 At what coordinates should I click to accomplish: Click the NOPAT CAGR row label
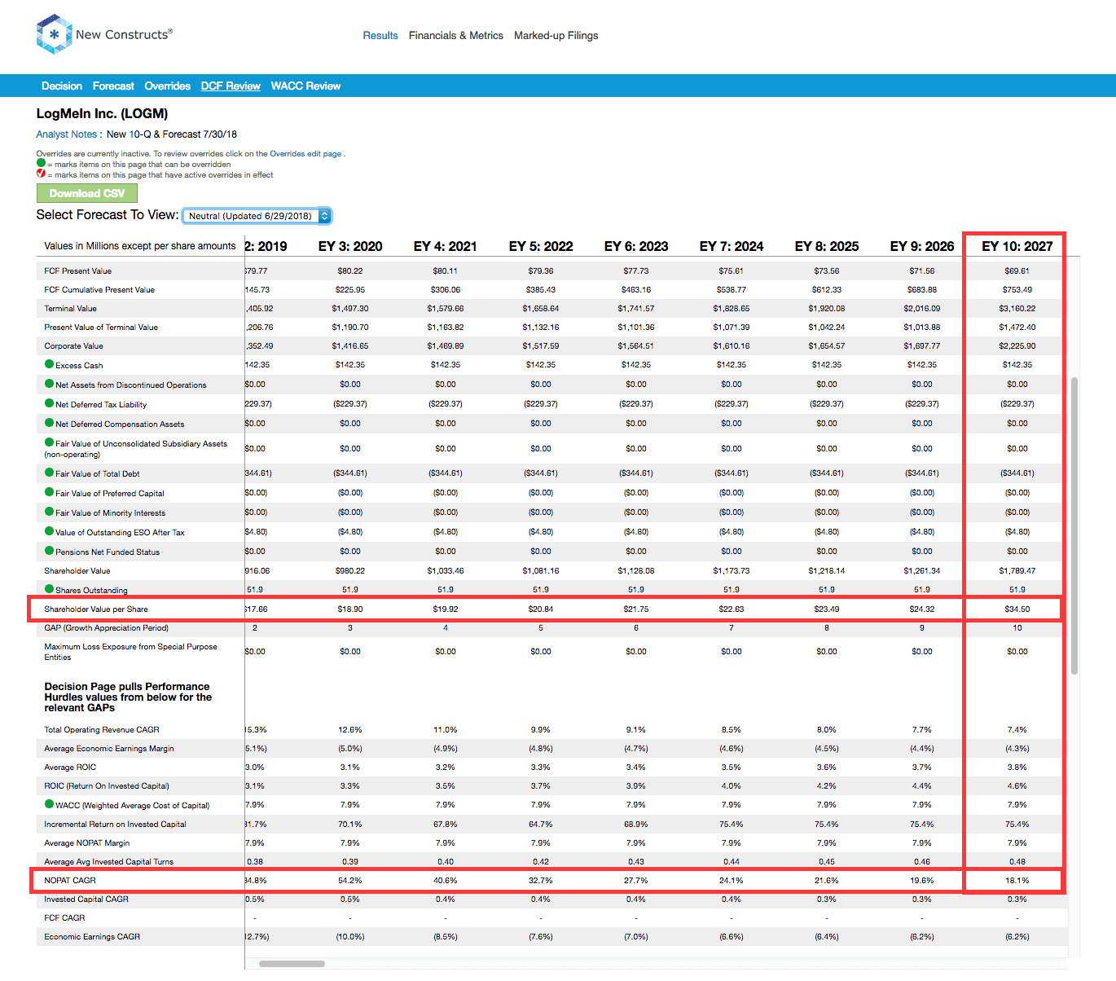[70, 880]
